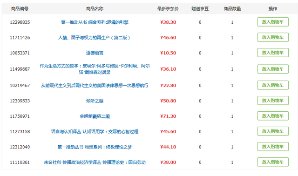This screenshot has width=298, height=176.
Task: Select product number 11110361
Action: pyautogui.click(x=20, y=162)
